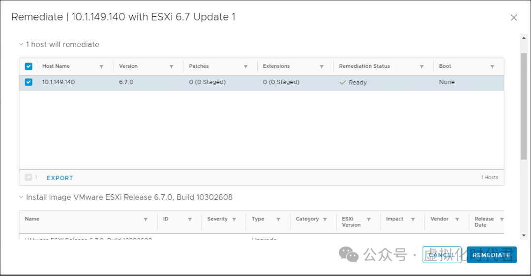The height and width of the screenshot is (276, 531).
Task: Click the Severity column header
Action: tap(217, 219)
